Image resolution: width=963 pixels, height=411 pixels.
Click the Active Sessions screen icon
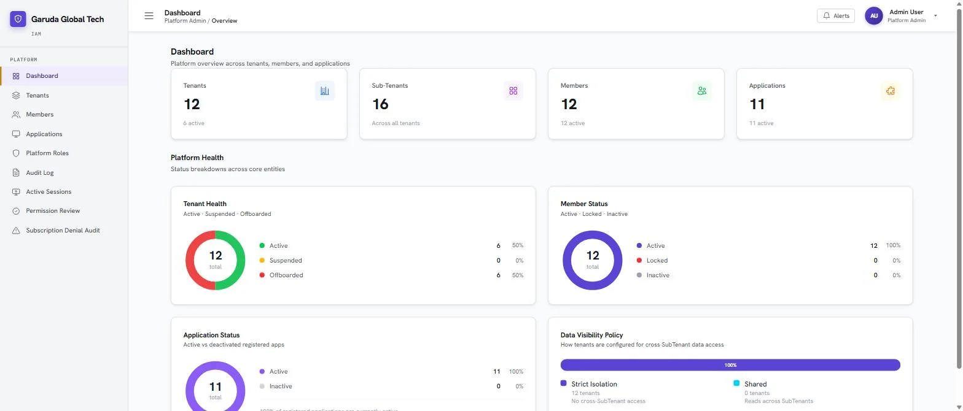pos(16,192)
